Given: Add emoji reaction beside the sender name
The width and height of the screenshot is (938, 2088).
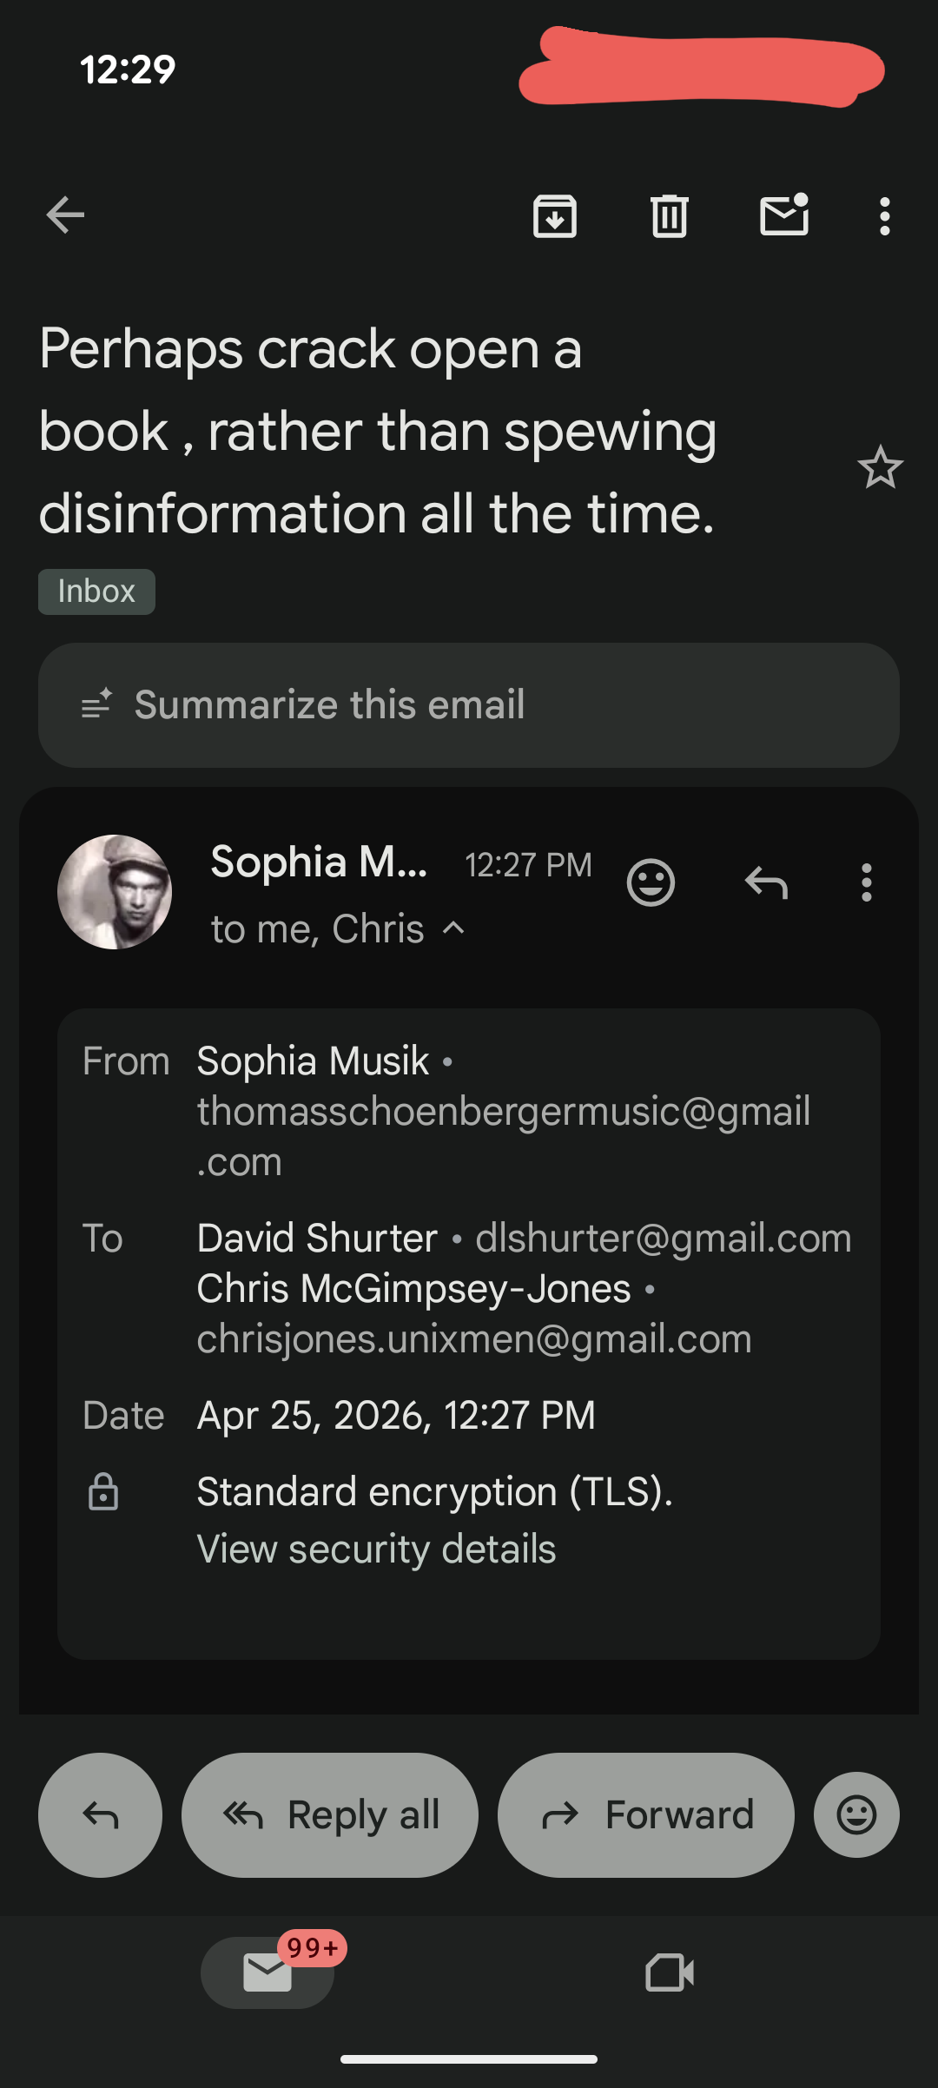Looking at the screenshot, I should click(x=651, y=882).
